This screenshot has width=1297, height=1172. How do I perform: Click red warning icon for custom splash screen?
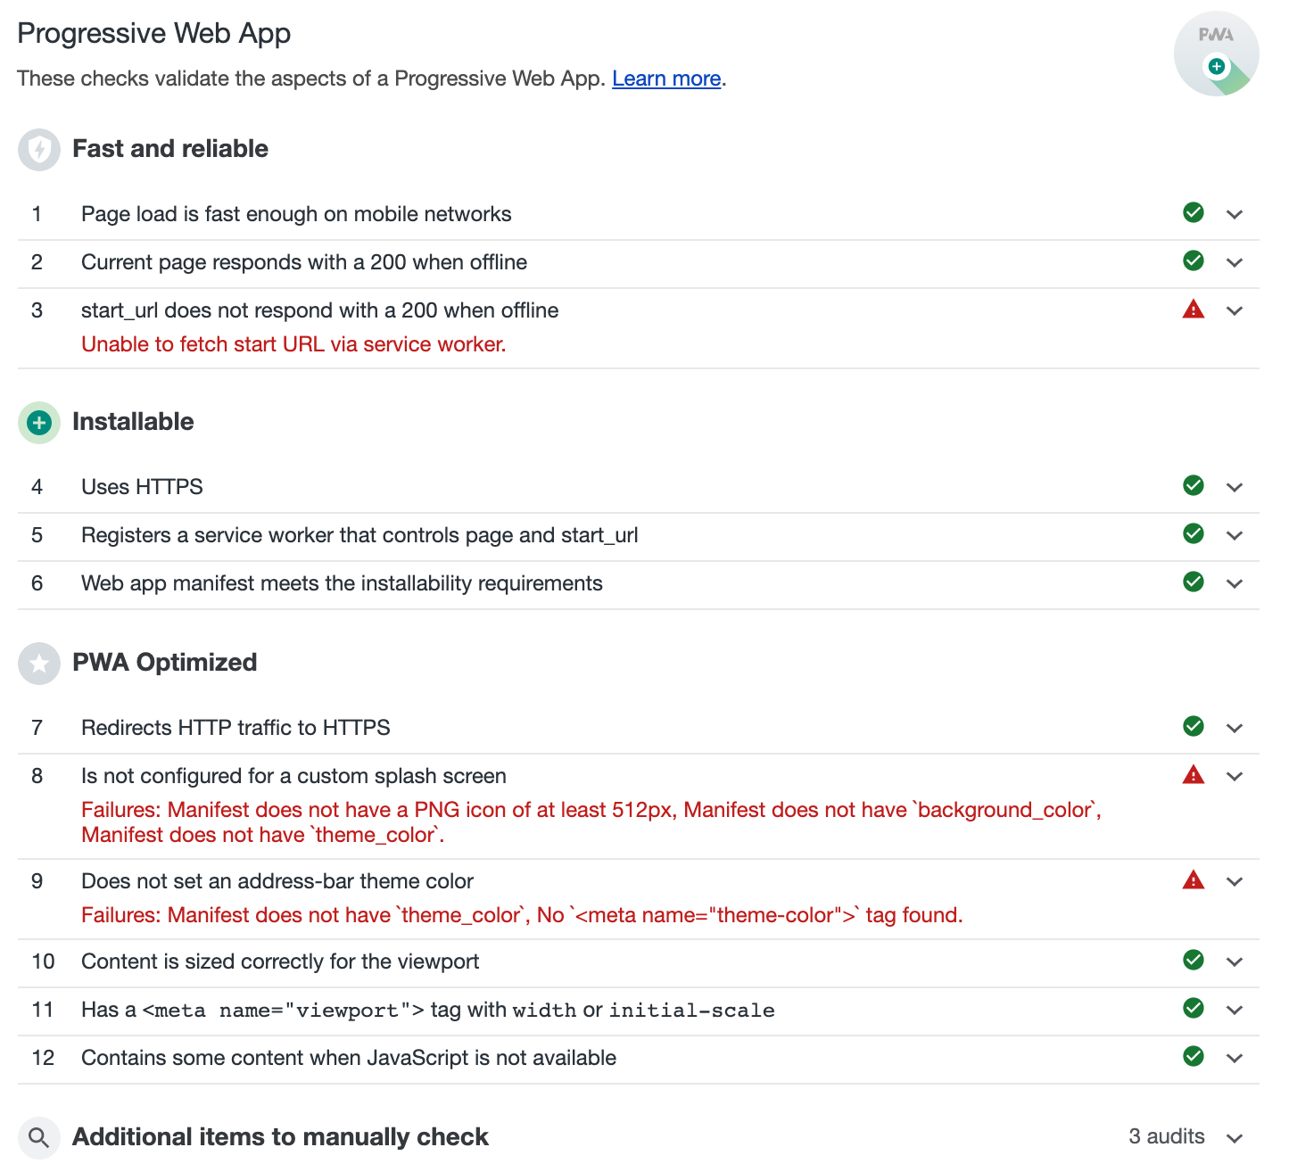(1193, 775)
